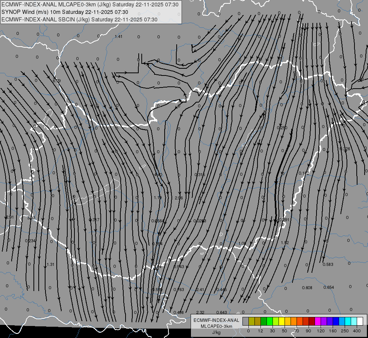Click the 160 tick label on legend scale
368x338 pixels.
[333, 331]
